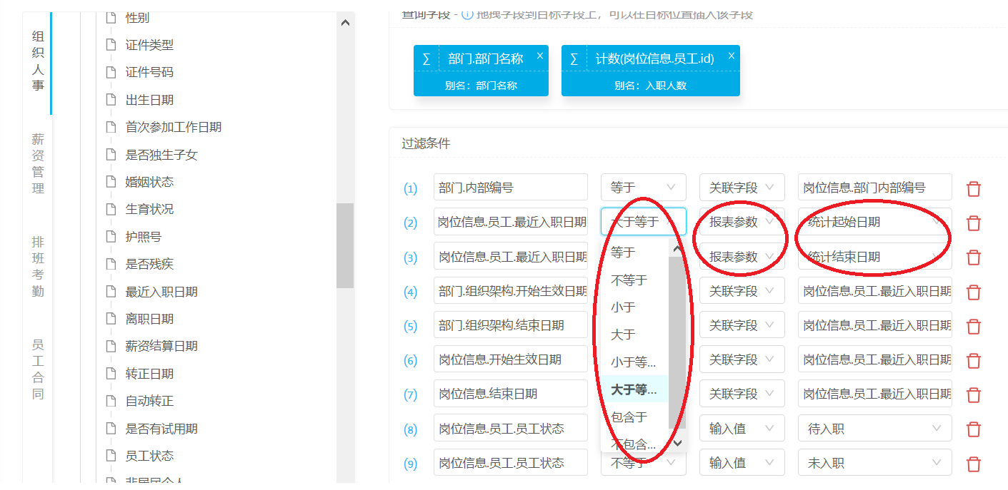
Task: Click file icon next to 转正日期
Action: pyautogui.click(x=111, y=374)
